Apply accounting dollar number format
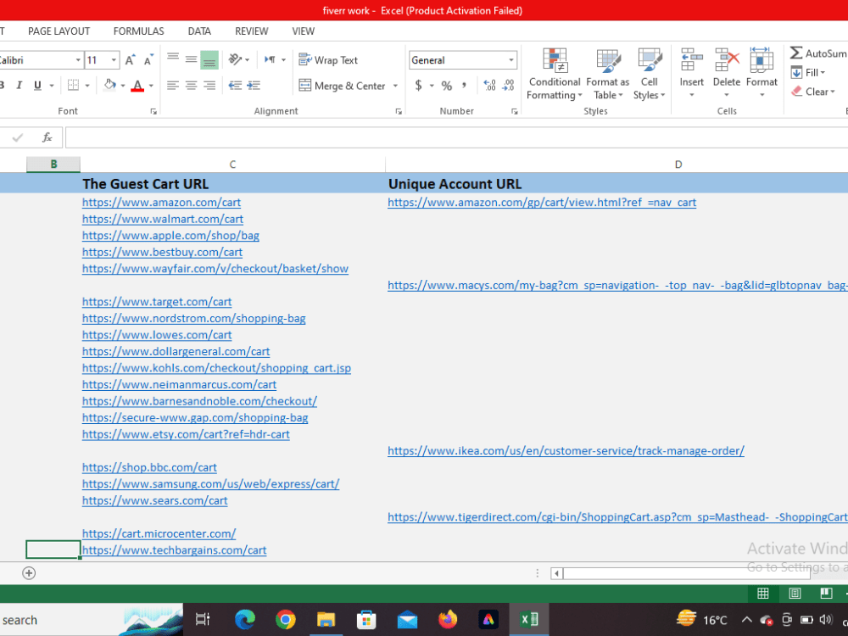This screenshot has height=636, width=848. tap(419, 86)
